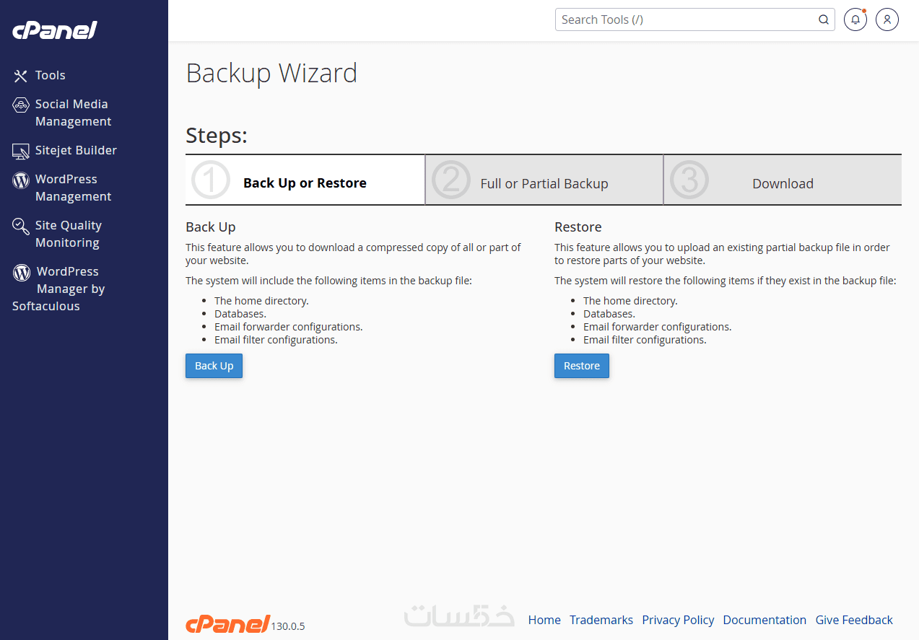
Task: Open Social Media Management sidebar icon
Action: 21,105
